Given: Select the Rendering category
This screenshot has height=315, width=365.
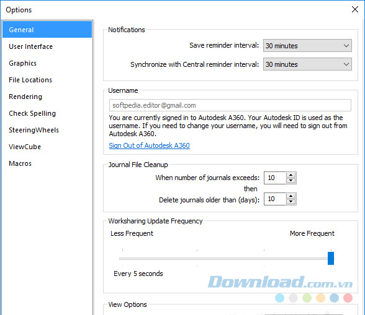Looking at the screenshot, I should point(47,97).
